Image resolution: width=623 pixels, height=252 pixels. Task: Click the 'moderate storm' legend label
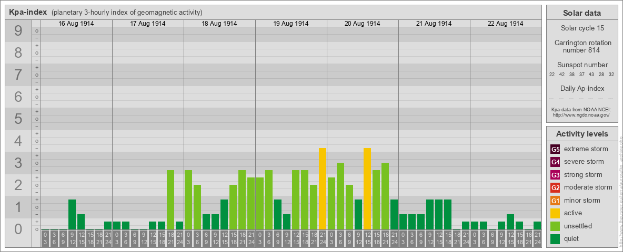pyautogui.click(x=588, y=187)
